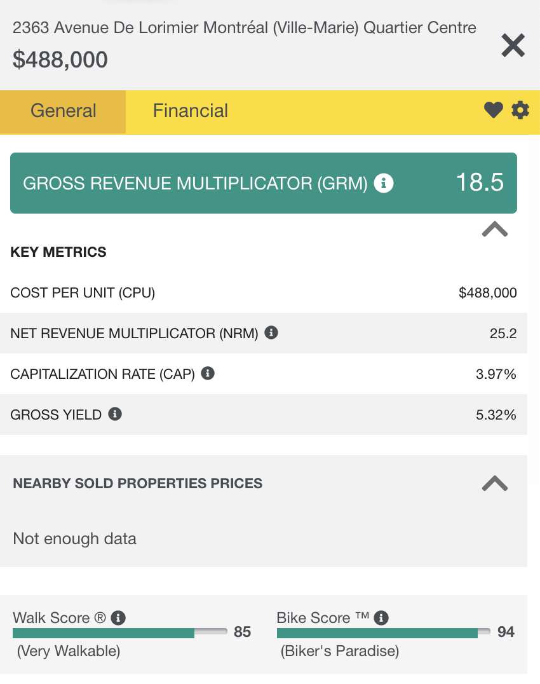
Task: Click the Walk Score progress bar
Action: (119, 633)
